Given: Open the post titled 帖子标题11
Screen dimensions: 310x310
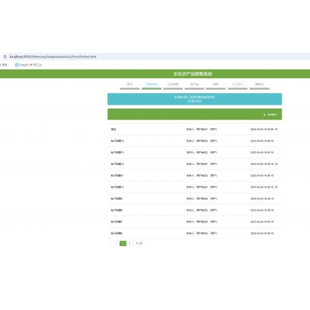Looking at the screenshot, I should pos(117,175).
